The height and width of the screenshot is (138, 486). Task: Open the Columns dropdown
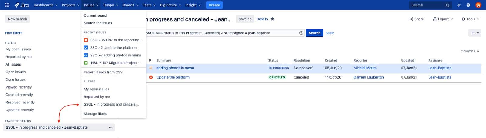pyautogui.click(x=470, y=51)
